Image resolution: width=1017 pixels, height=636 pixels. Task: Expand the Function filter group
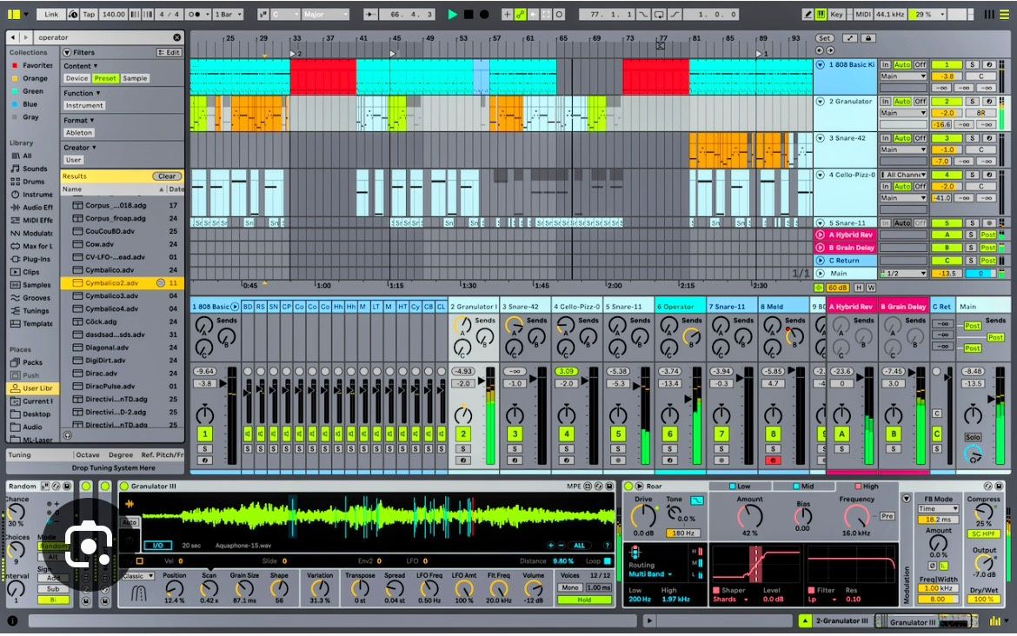(x=81, y=93)
